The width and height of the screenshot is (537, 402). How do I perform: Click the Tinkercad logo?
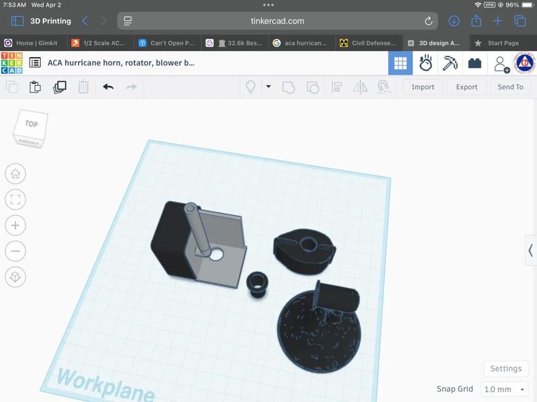pos(11,63)
